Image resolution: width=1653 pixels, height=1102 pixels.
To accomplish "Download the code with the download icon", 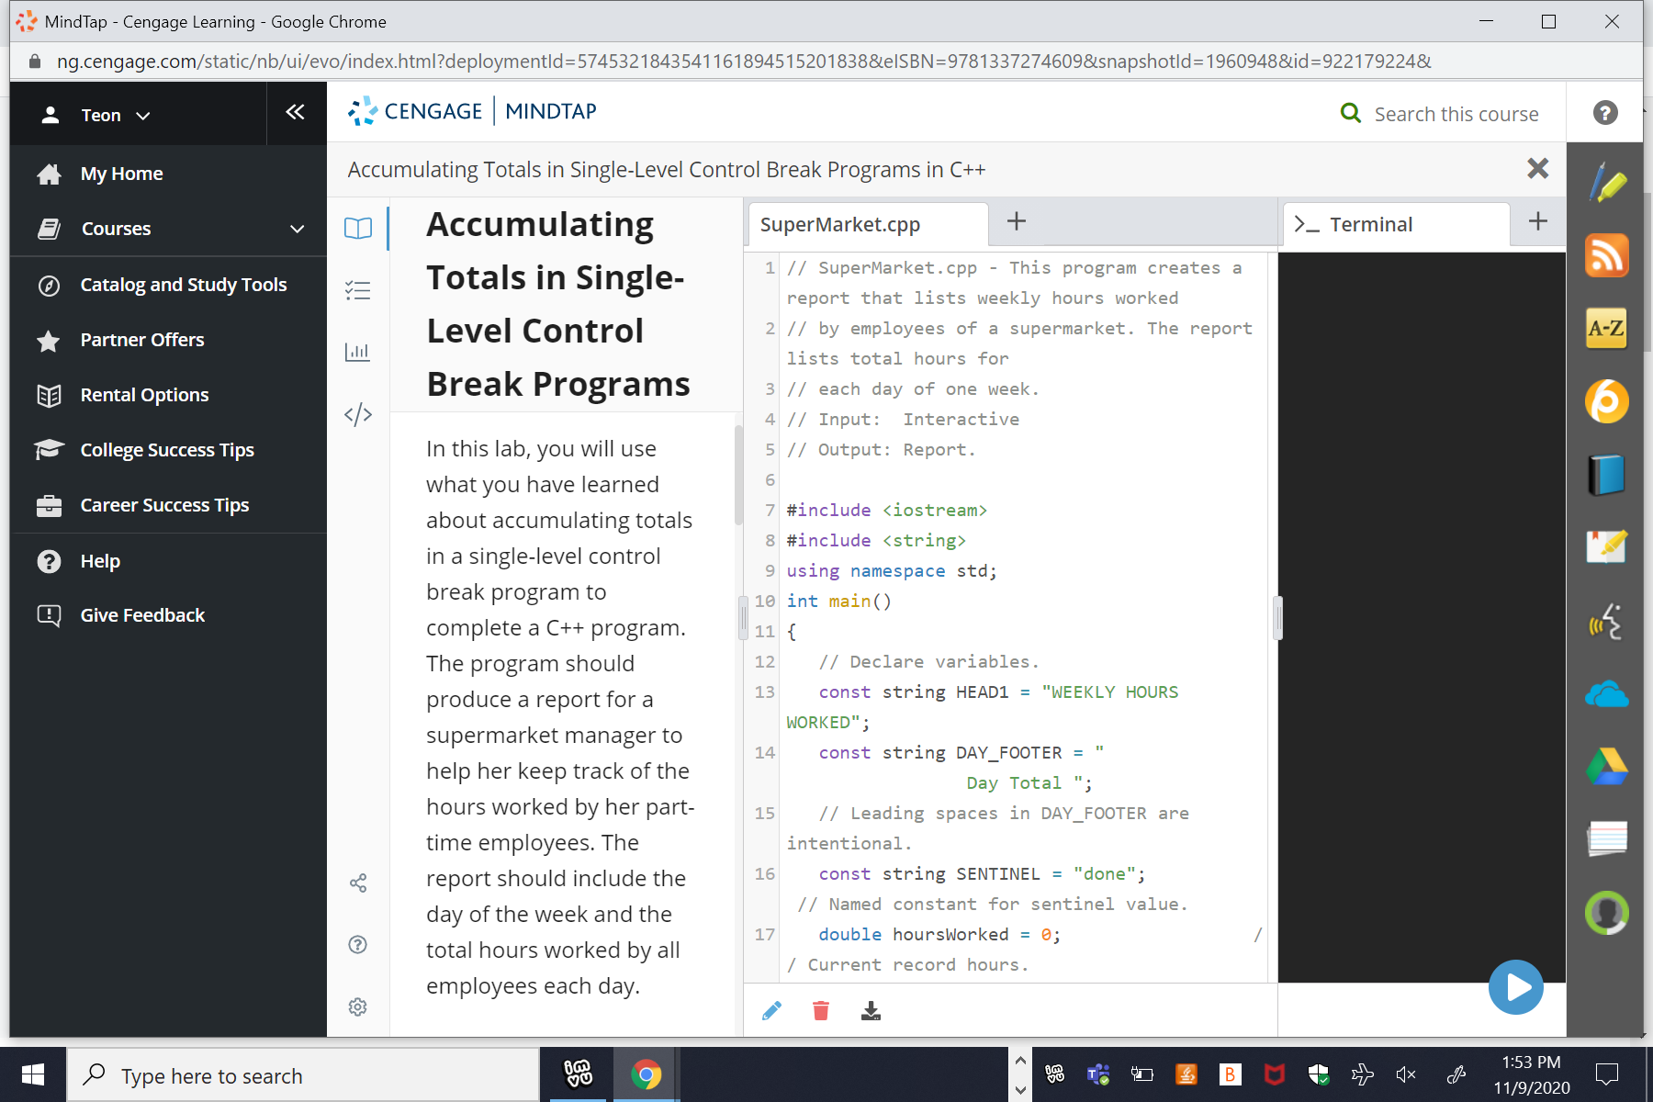I will [x=871, y=1009].
